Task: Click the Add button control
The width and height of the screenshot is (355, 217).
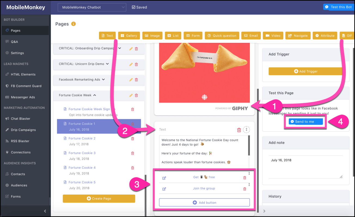Action: [x=204, y=202]
